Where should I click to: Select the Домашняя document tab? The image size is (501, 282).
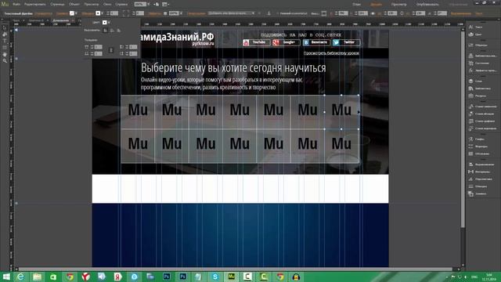[61, 20]
